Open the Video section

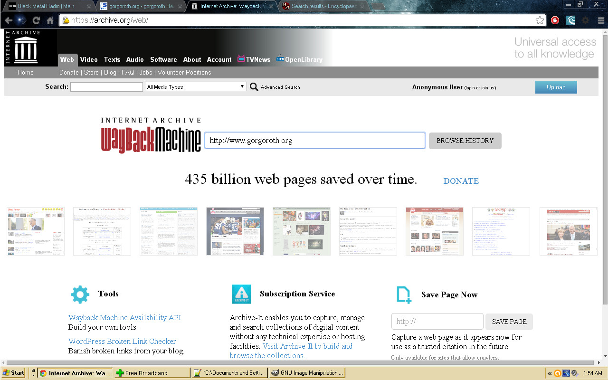click(89, 59)
